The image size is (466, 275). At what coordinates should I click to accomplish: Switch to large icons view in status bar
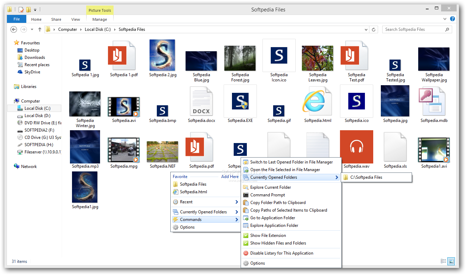click(451, 261)
